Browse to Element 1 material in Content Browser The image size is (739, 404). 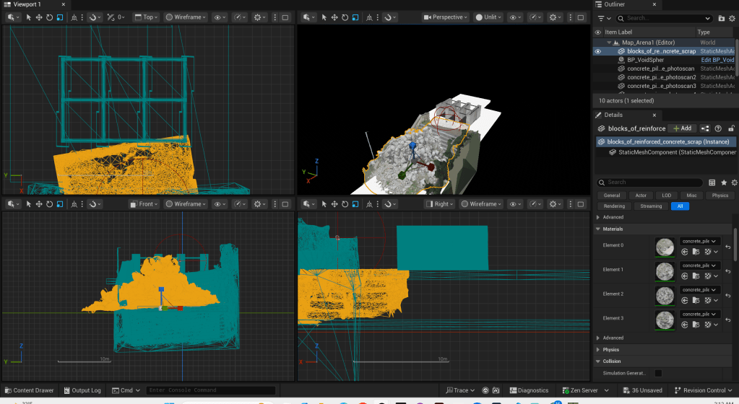pos(696,276)
